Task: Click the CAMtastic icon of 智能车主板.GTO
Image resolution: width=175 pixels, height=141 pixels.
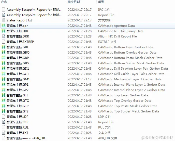Action: 4,101
